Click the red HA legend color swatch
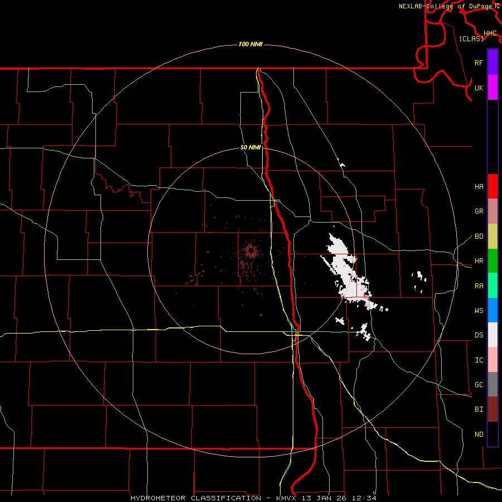This screenshot has height=502, width=502. 493,186
